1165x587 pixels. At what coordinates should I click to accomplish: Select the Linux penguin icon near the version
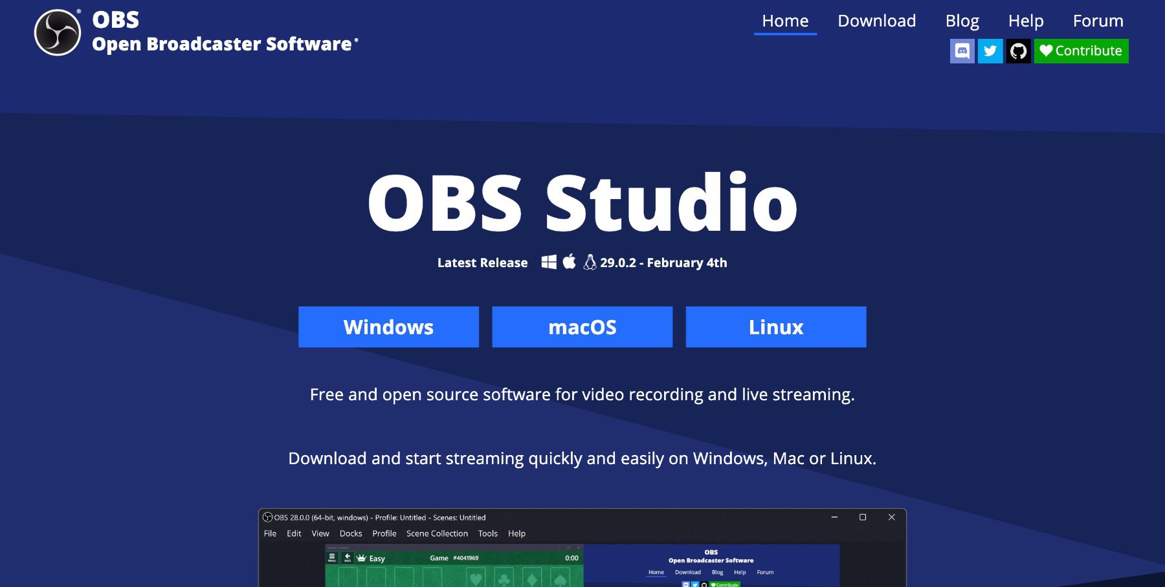pos(590,262)
